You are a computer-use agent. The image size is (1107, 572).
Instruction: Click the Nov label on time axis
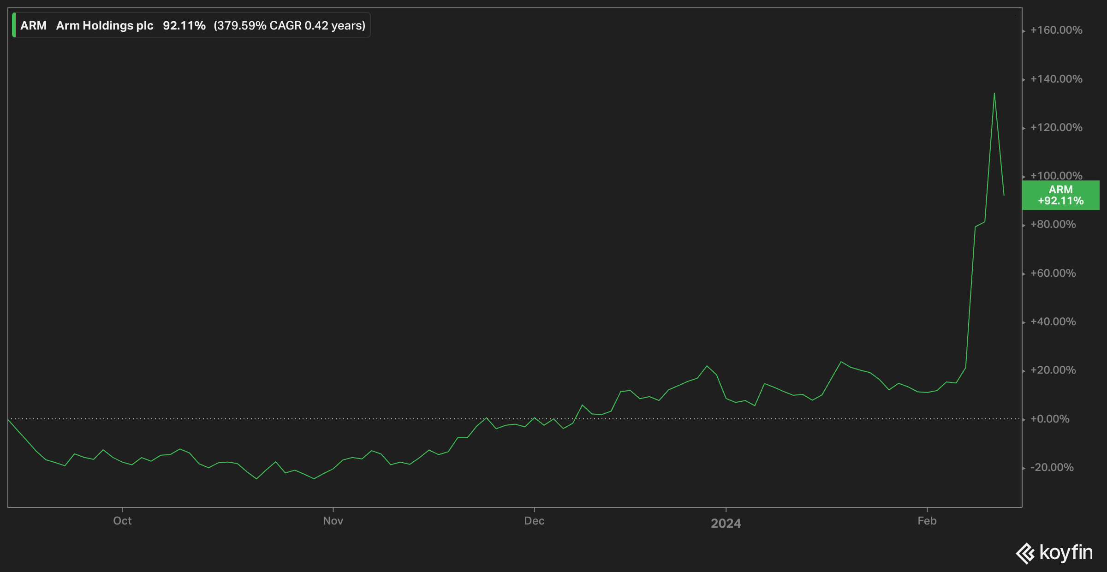[333, 521]
